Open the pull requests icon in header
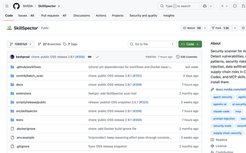This screenshot has height=153, width=246. (x=243, y=6)
